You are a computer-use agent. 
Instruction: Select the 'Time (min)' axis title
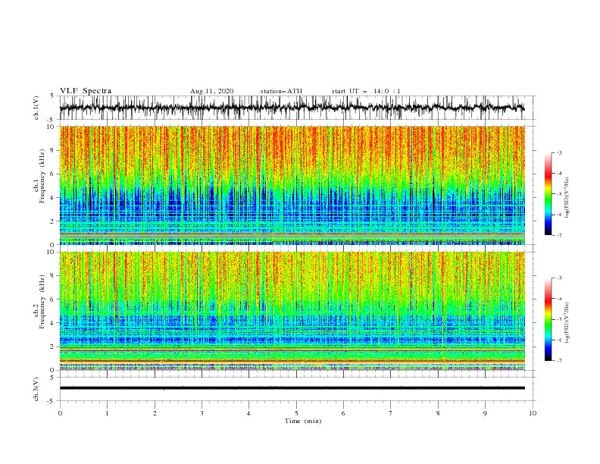click(x=303, y=421)
